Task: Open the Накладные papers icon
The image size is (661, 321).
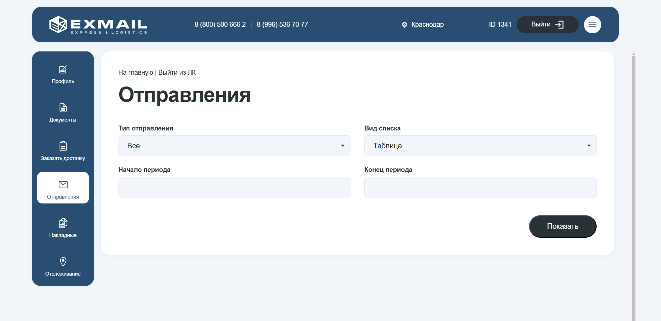Action: coord(63,223)
